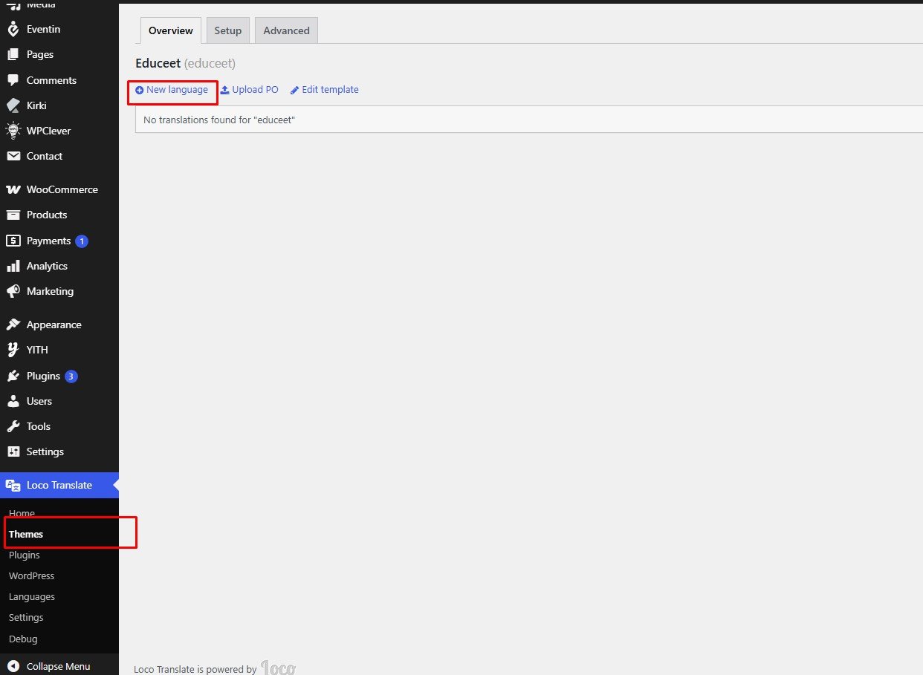Click the Users person icon
The width and height of the screenshot is (923, 675).
(13, 401)
